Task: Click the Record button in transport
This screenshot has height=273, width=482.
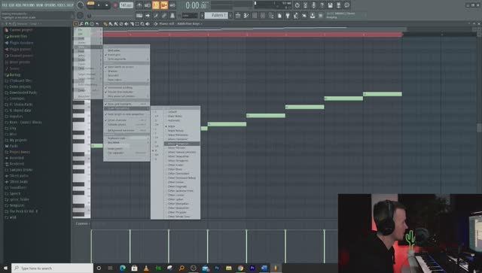Action: 115,5
